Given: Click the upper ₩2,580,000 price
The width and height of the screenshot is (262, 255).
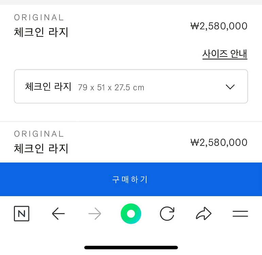Looking at the screenshot, I should (219, 26).
